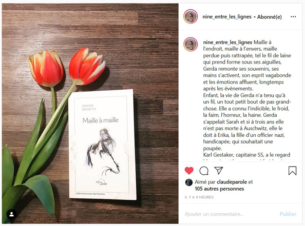
Task: Open the 'Il y a 9 heures' timestamp
Action: tap(199, 197)
